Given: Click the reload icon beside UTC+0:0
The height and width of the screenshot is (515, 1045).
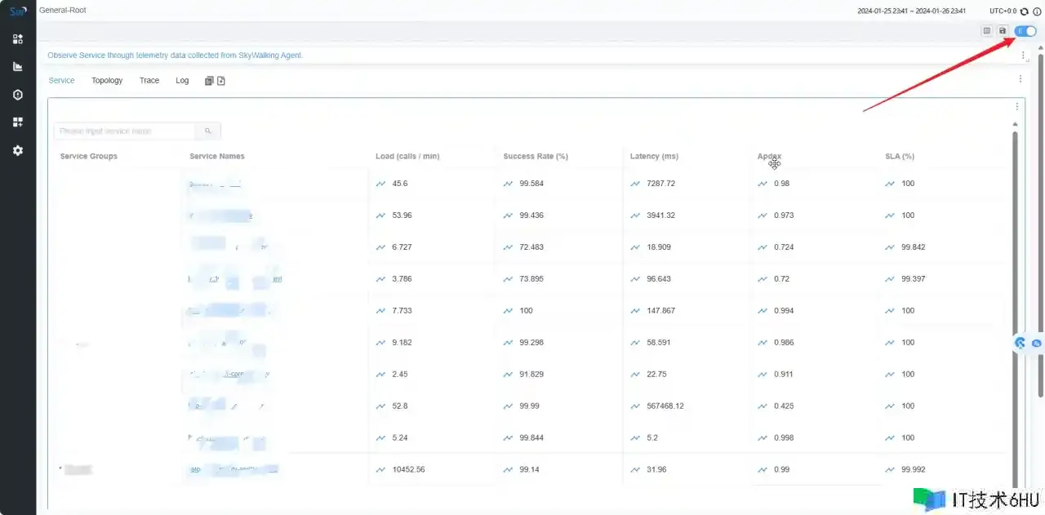Looking at the screenshot, I should [x=1025, y=11].
